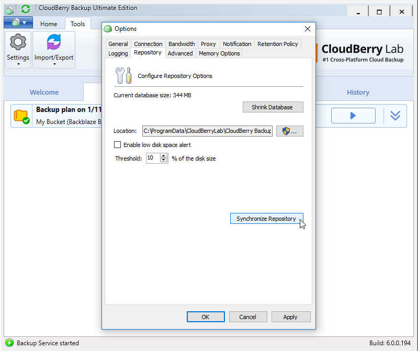
Task: Expand backup plan details with double chevron
Action: click(x=395, y=116)
